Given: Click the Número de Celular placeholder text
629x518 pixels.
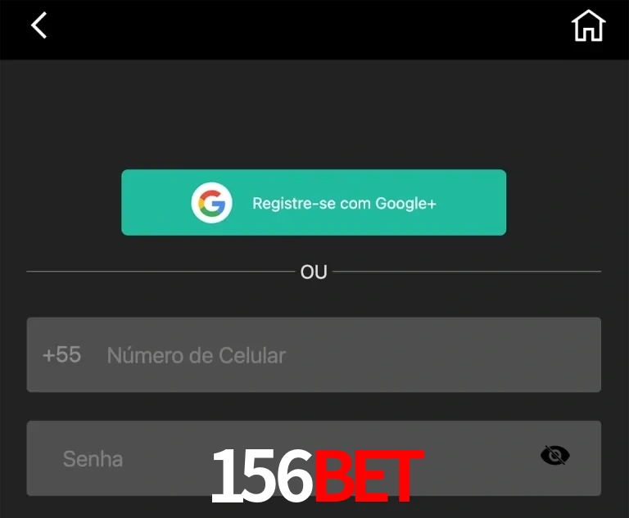Looking at the screenshot, I should click(x=197, y=355).
